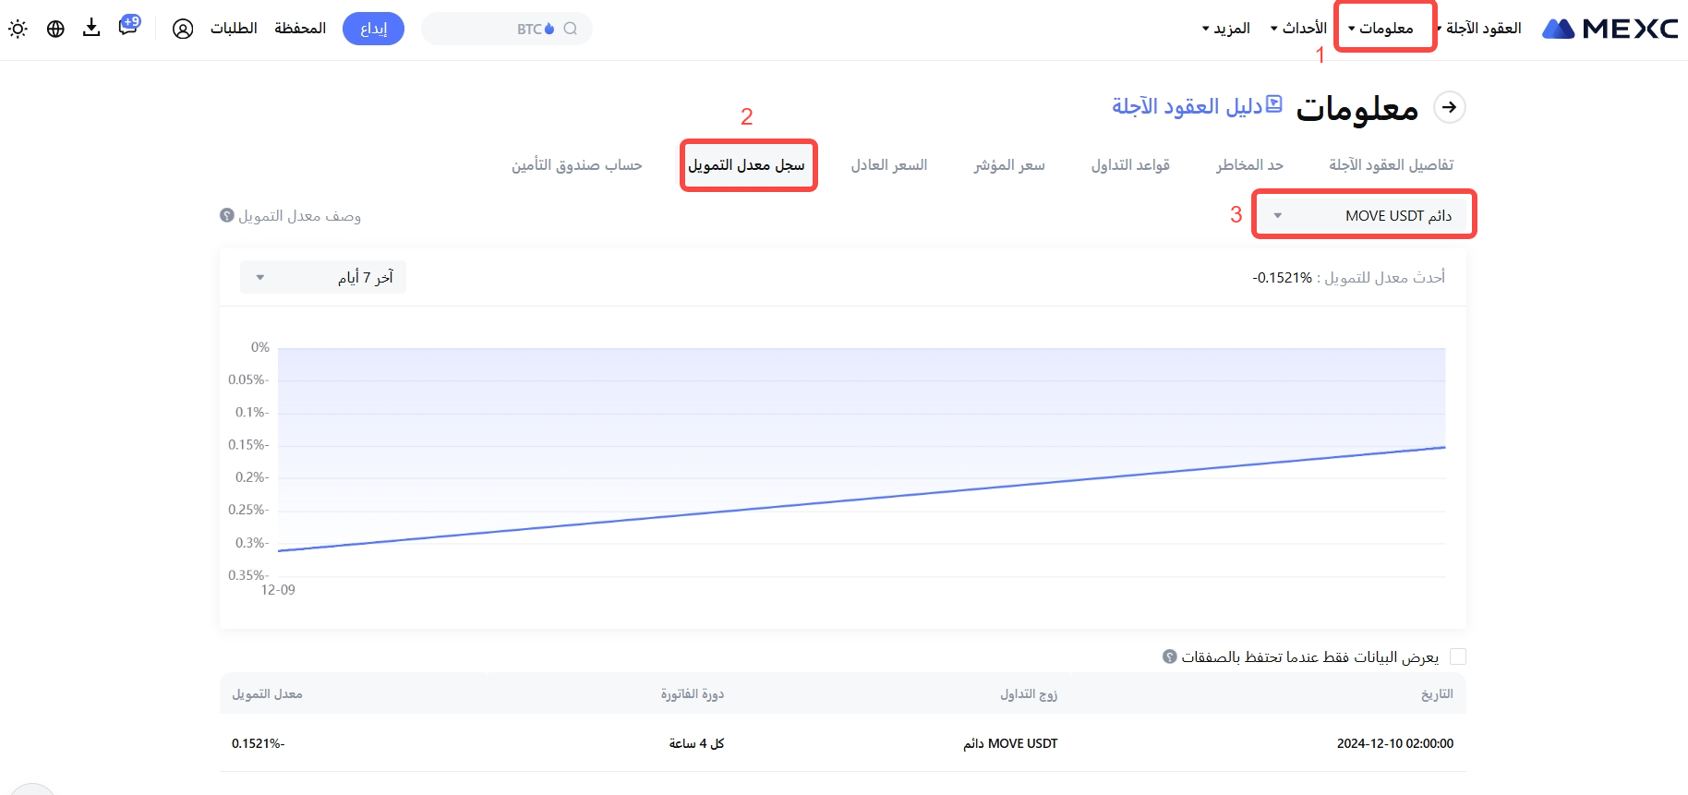The height and width of the screenshot is (795, 1688).
Task: Click the help icon beside the positions checkbox
Action: click(x=1169, y=656)
